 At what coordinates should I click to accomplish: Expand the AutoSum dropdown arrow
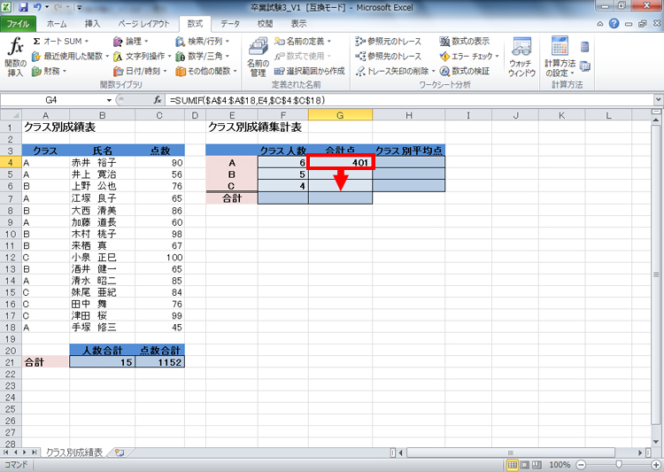87,41
